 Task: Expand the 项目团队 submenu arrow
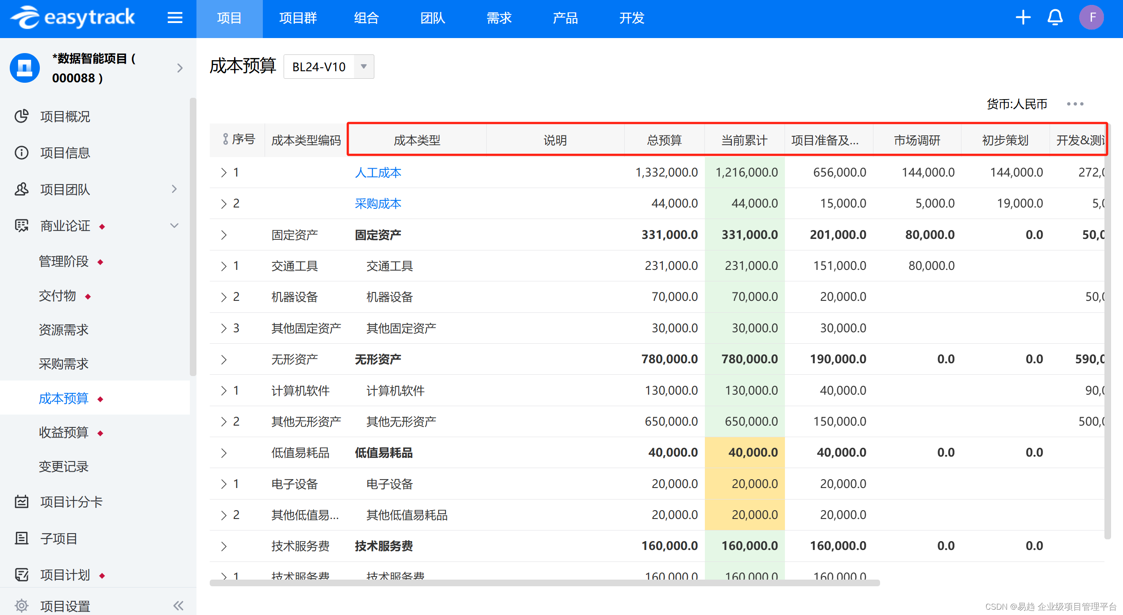(174, 189)
